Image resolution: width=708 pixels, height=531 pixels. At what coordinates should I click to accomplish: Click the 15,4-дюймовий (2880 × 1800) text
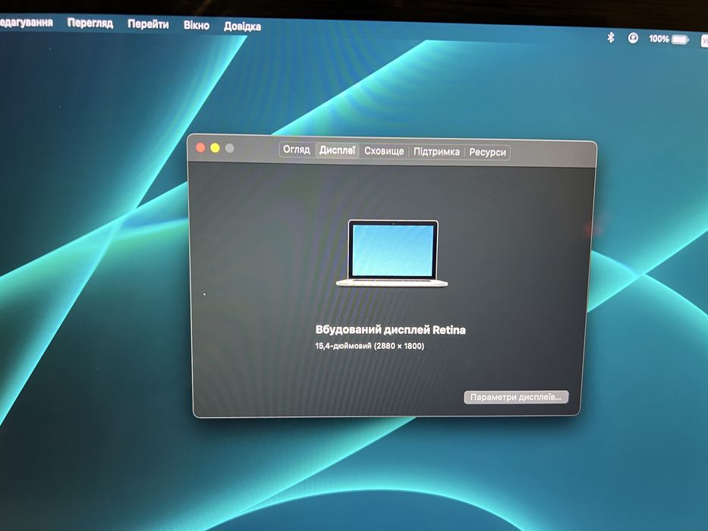tap(370, 347)
